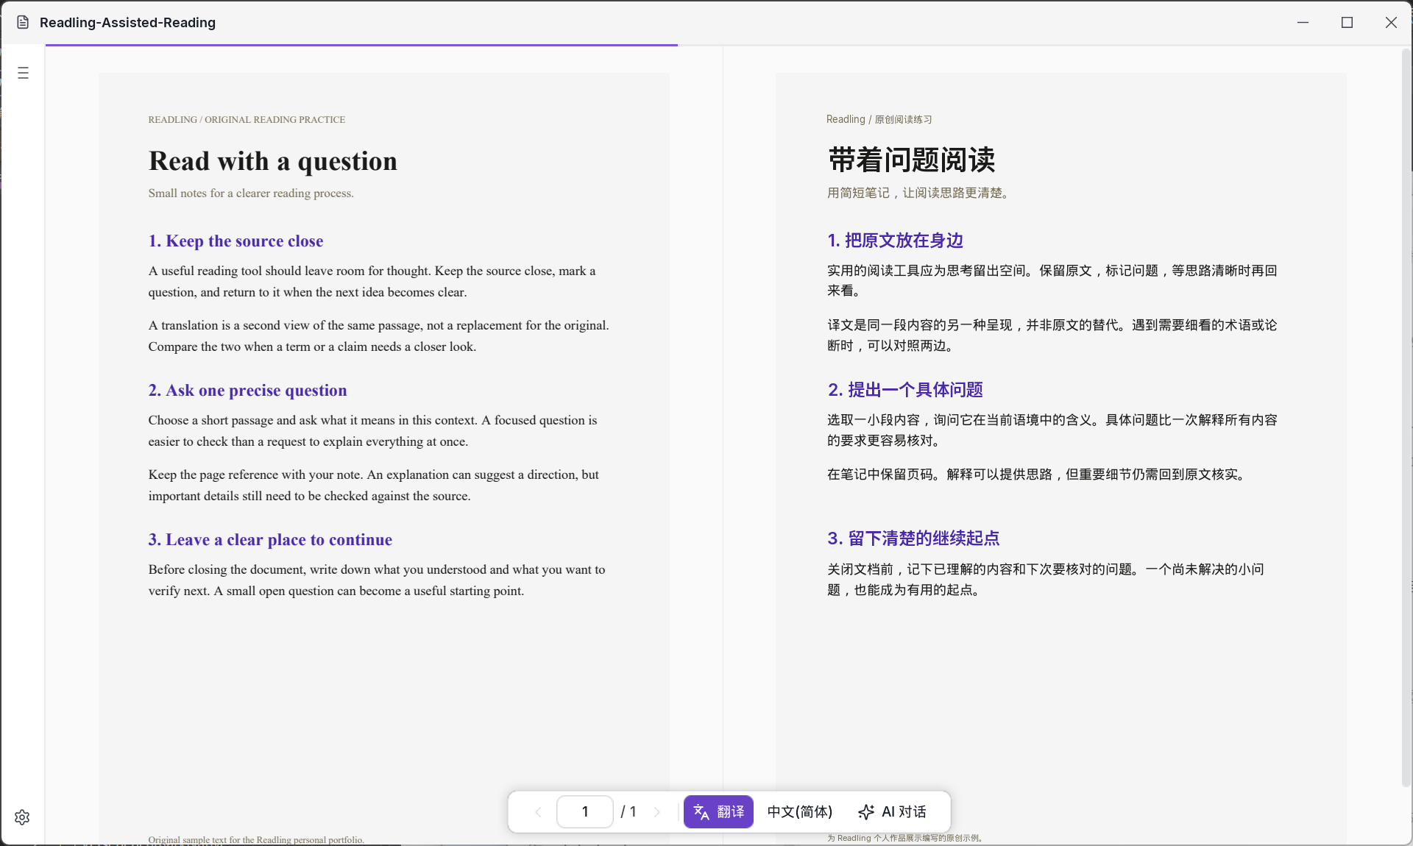Click the translate icon on 翻译 button
The width and height of the screenshot is (1413, 846).
coord(701,812)
